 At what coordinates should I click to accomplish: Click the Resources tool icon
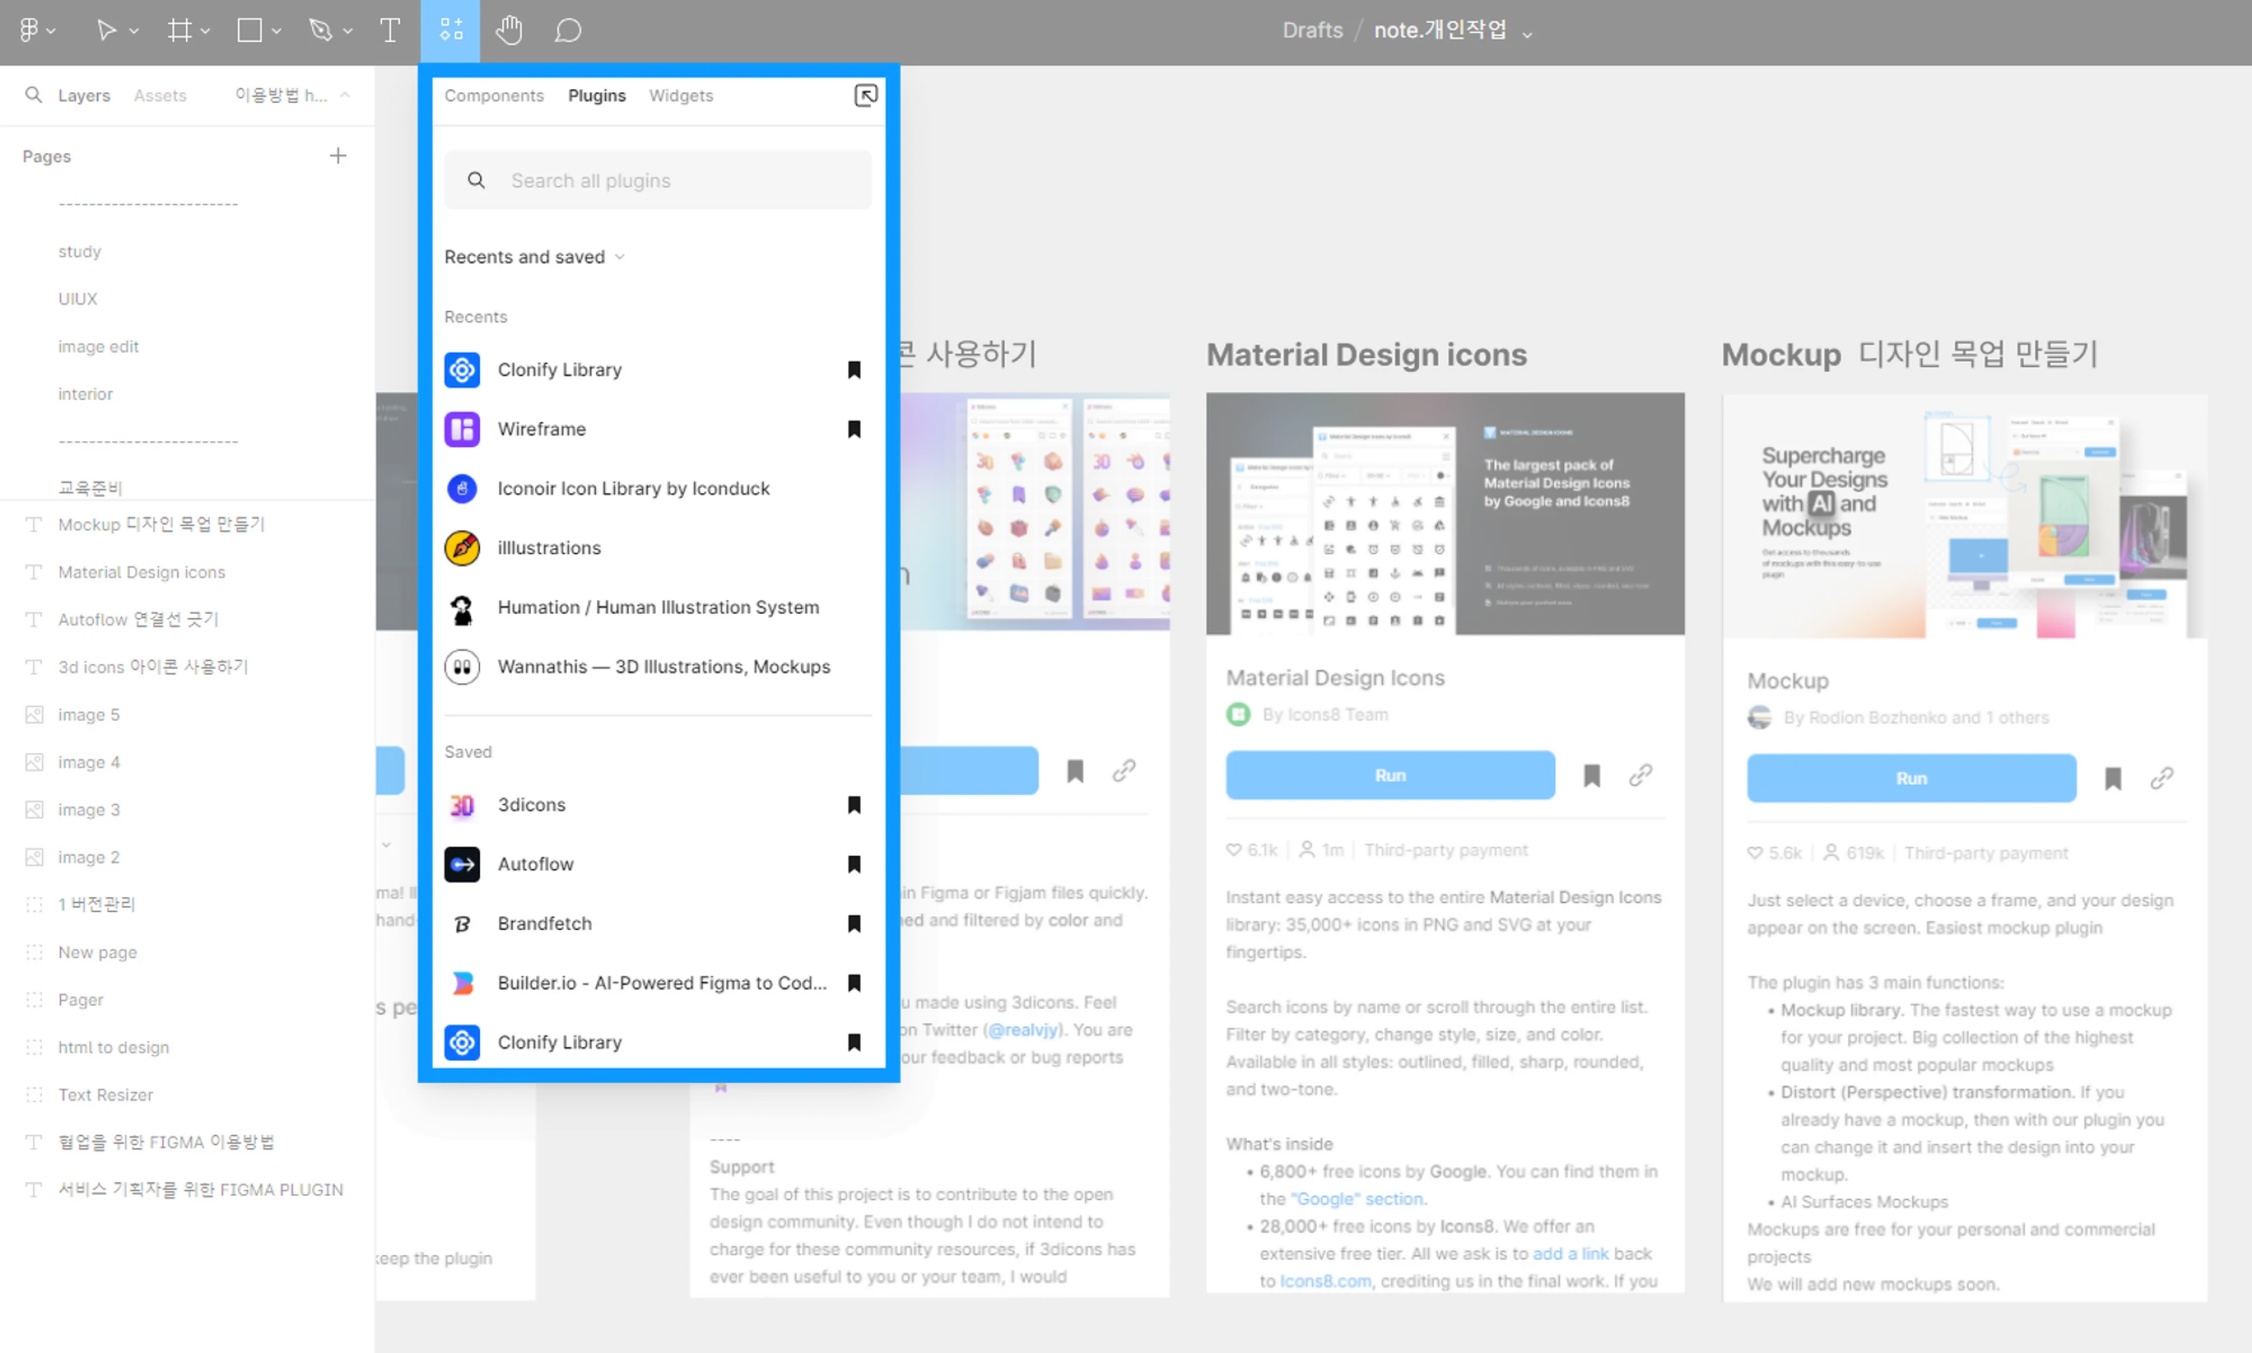(450, 30)
